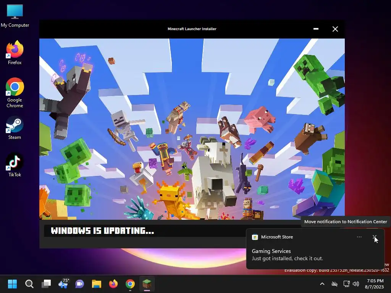Open the Gaming Services notification text
The height and width of the screenshot is (293, 391).
[271, 251]
